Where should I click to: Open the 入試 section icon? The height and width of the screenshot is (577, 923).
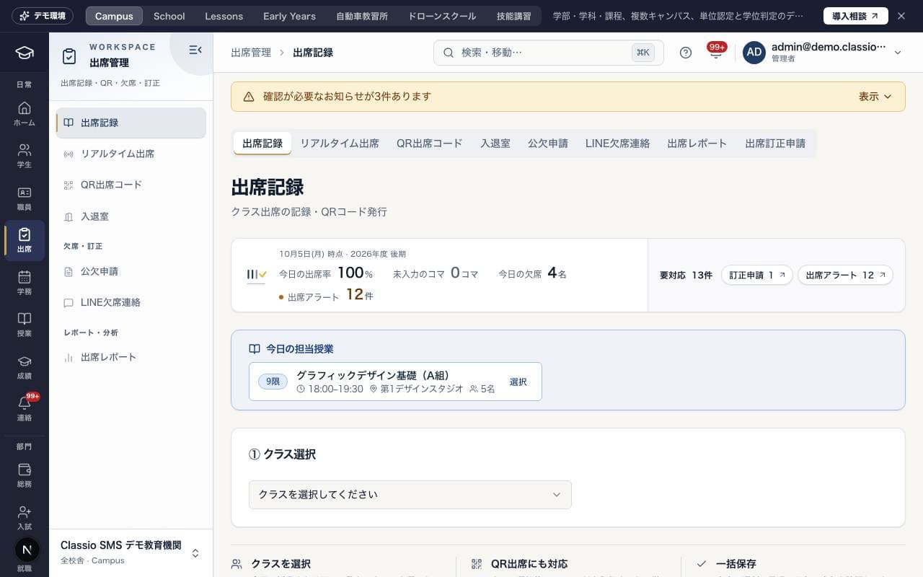25,518
